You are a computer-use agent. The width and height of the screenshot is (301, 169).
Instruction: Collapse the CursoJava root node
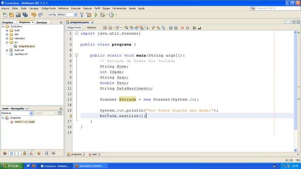point(3,26)
